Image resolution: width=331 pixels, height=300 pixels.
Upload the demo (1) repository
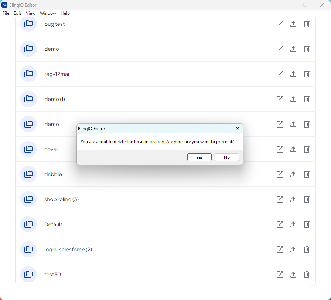(293, 99)
